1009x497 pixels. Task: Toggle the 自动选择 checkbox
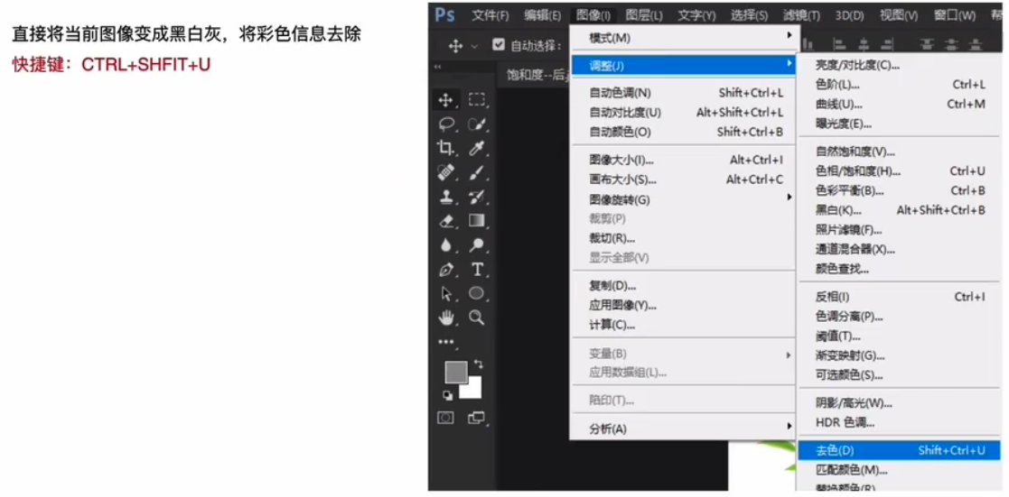click(x=499, y=45)
